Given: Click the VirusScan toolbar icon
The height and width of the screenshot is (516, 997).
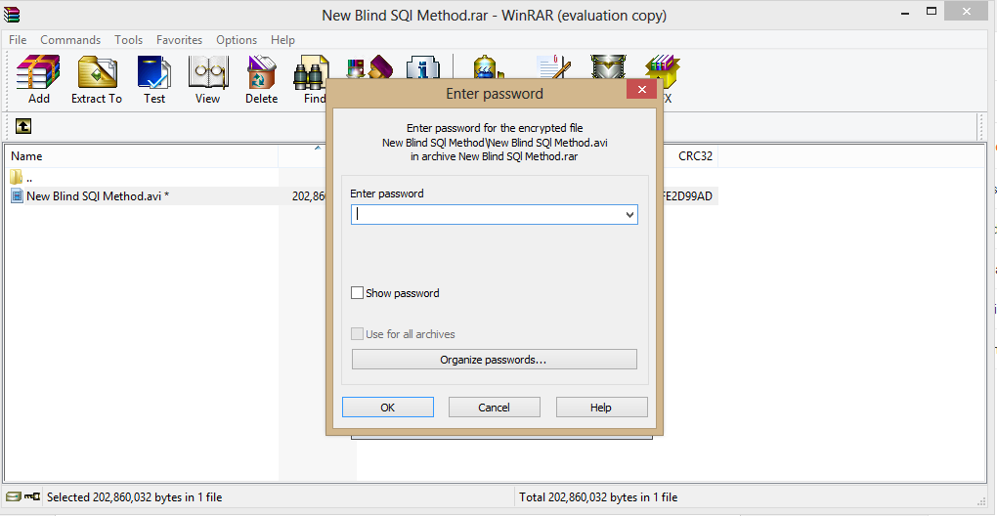Looking at the screenshot, I should (x=489, y=66).
